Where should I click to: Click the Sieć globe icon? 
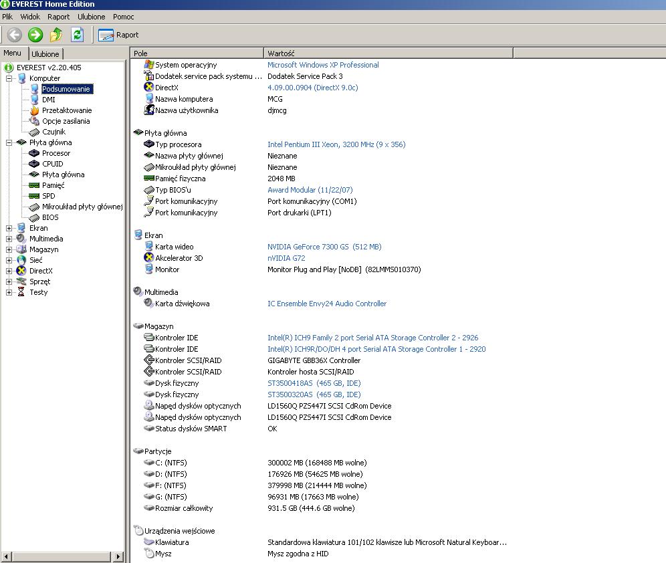pyautogui.click(x=21, y=260)
